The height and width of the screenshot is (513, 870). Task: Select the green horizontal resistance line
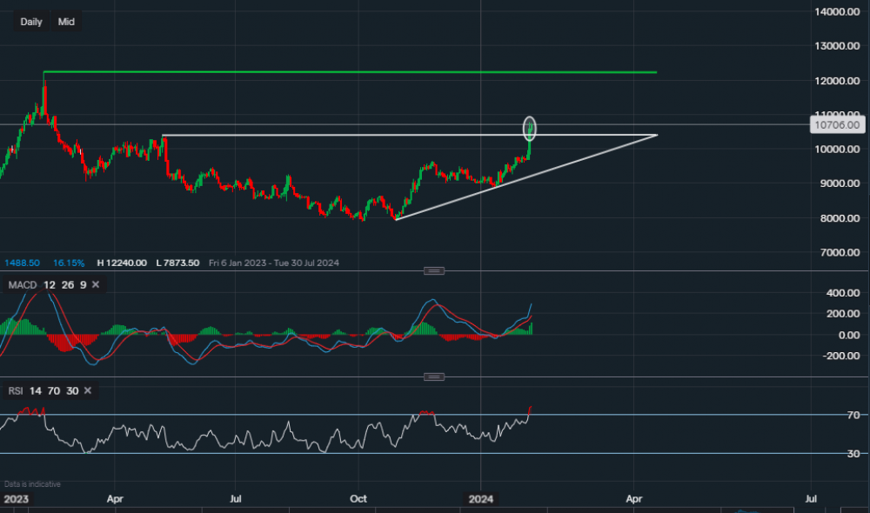click(x=348, y=72)
